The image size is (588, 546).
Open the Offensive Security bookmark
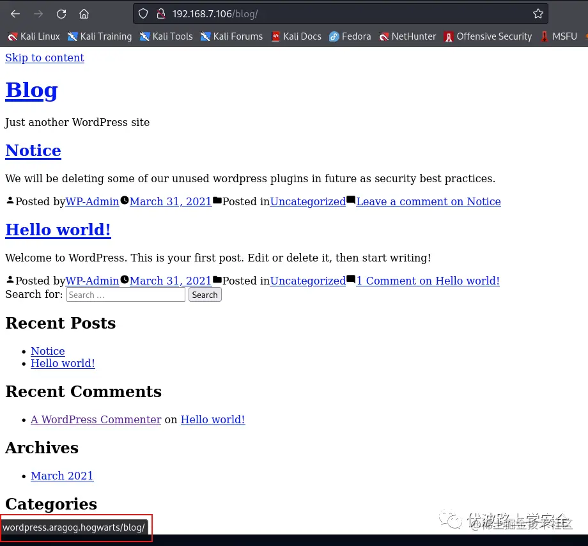point(488,36)
